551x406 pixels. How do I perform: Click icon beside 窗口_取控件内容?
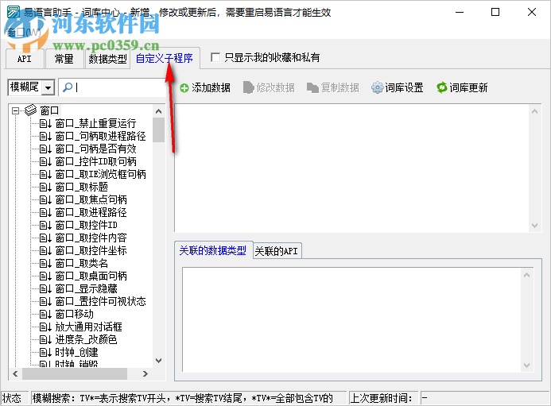[x=45, y=238]
